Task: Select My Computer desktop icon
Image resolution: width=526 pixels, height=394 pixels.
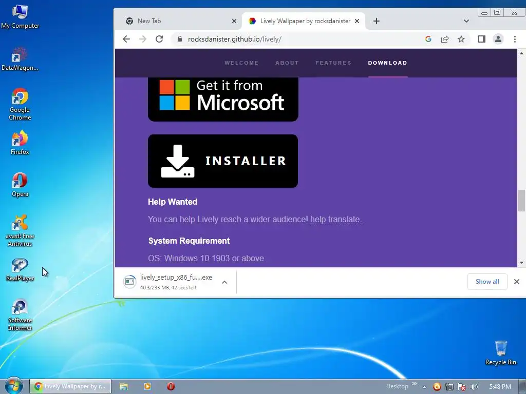Action: [x=20, y=17]
